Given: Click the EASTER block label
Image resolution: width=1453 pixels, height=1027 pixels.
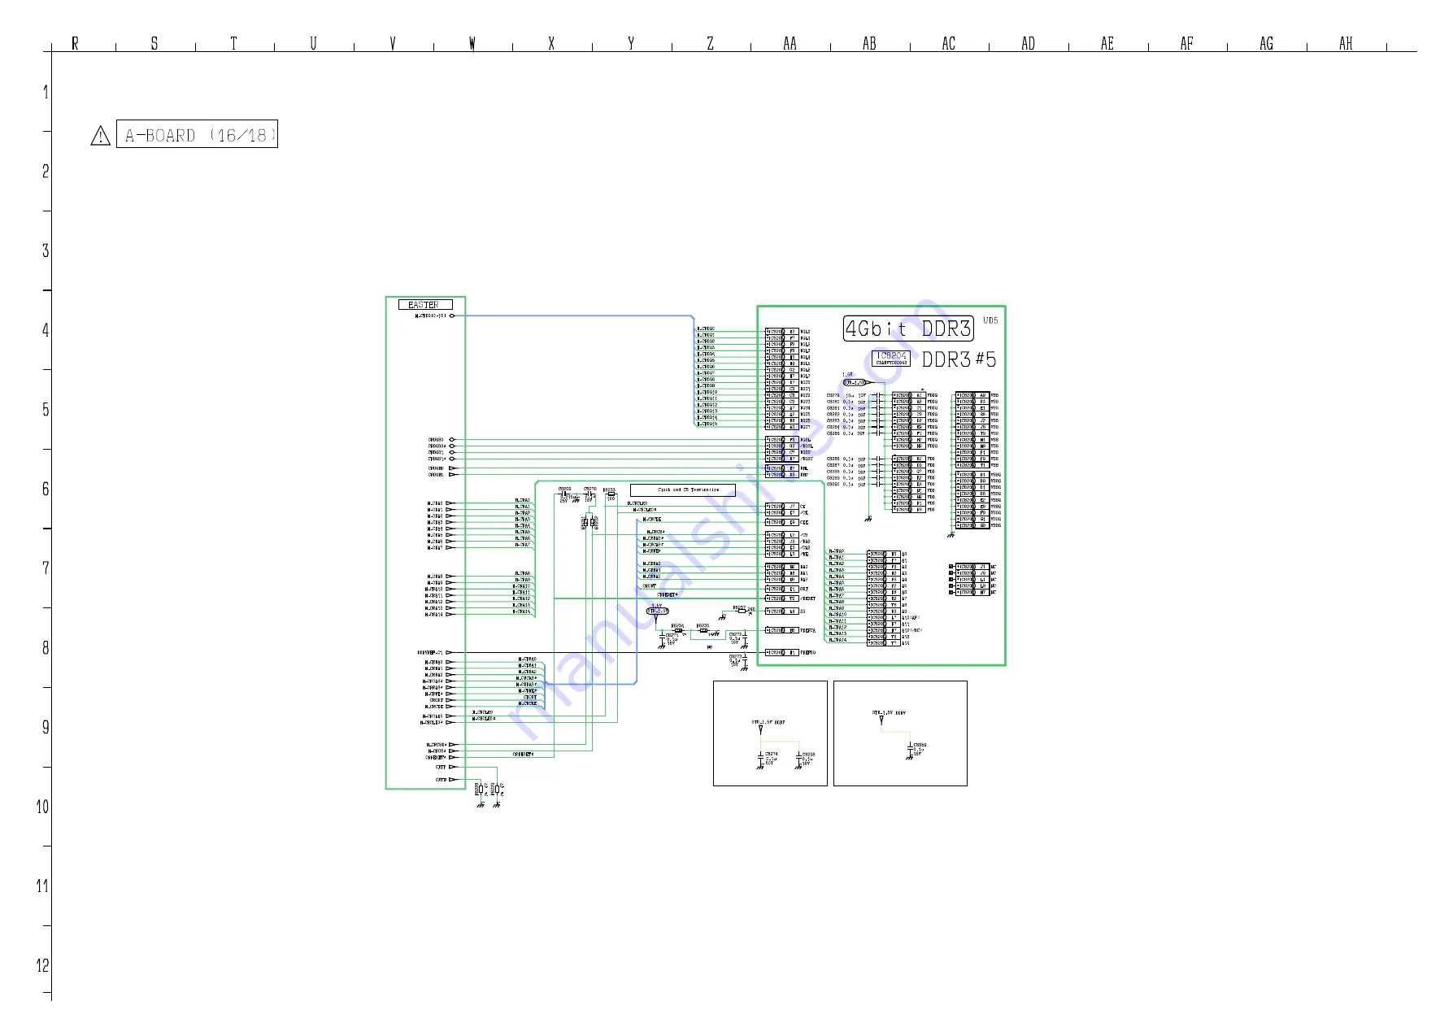Looking at the screenshot, I should [x=424, y=305].
